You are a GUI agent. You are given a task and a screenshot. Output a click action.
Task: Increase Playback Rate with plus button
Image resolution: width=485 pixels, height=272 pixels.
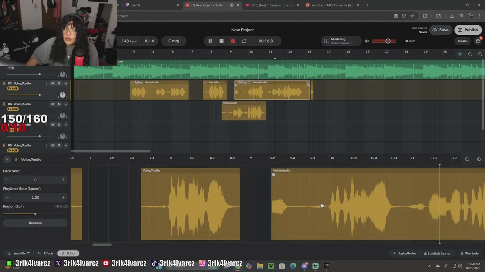tap(63, 197)
